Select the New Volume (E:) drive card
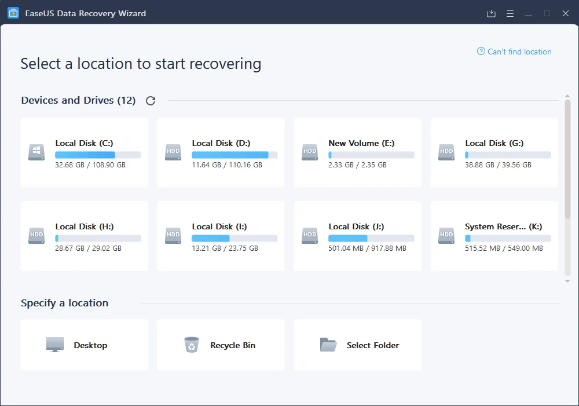The image size is (579, 406). point(357,152)
